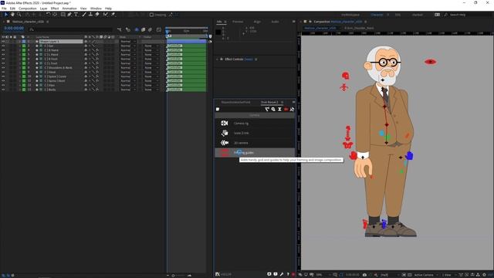Select the Zoom magnifier tool
The height and width of the screenshot is (278, 494).
tap(19, 15)
